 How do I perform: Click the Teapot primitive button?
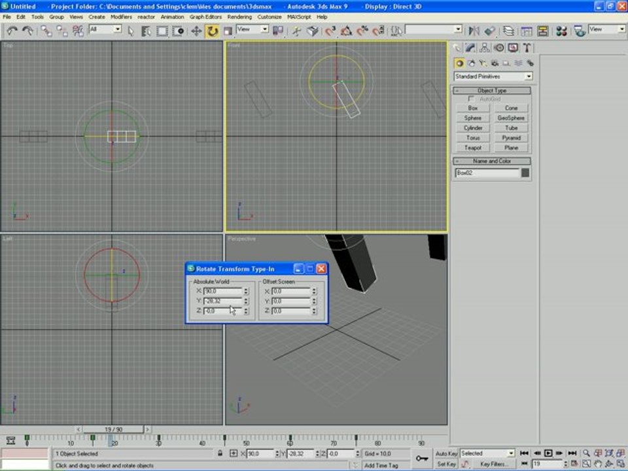(473, 148)
